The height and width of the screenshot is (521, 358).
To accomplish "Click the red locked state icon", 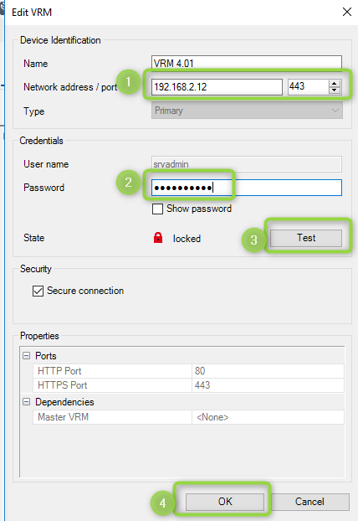I will [158, 238].
